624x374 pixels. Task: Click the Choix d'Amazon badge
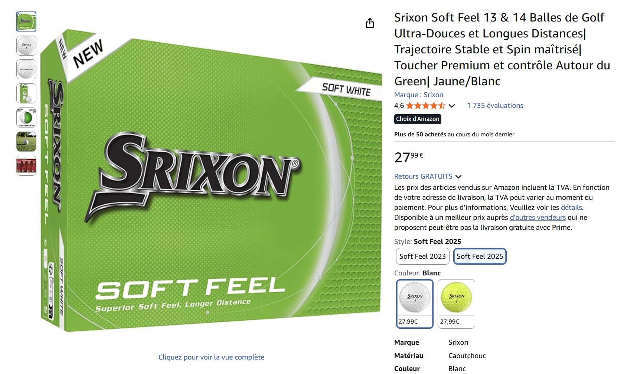click(x=417, y=119)
